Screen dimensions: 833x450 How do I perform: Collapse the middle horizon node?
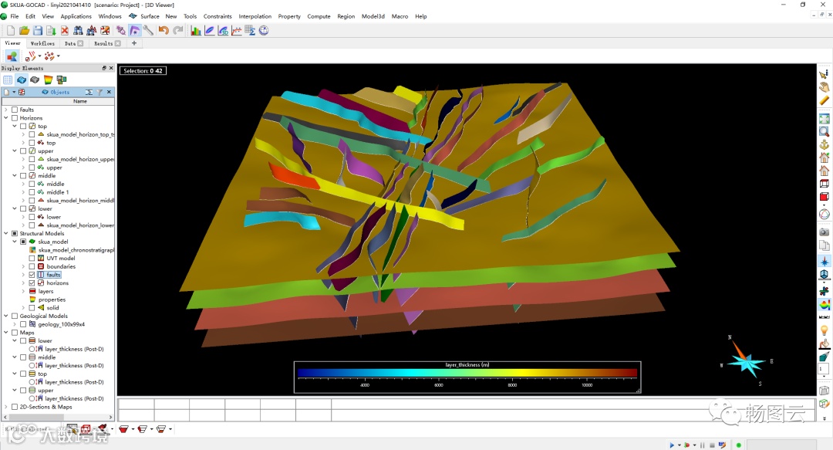pos(15,175)
